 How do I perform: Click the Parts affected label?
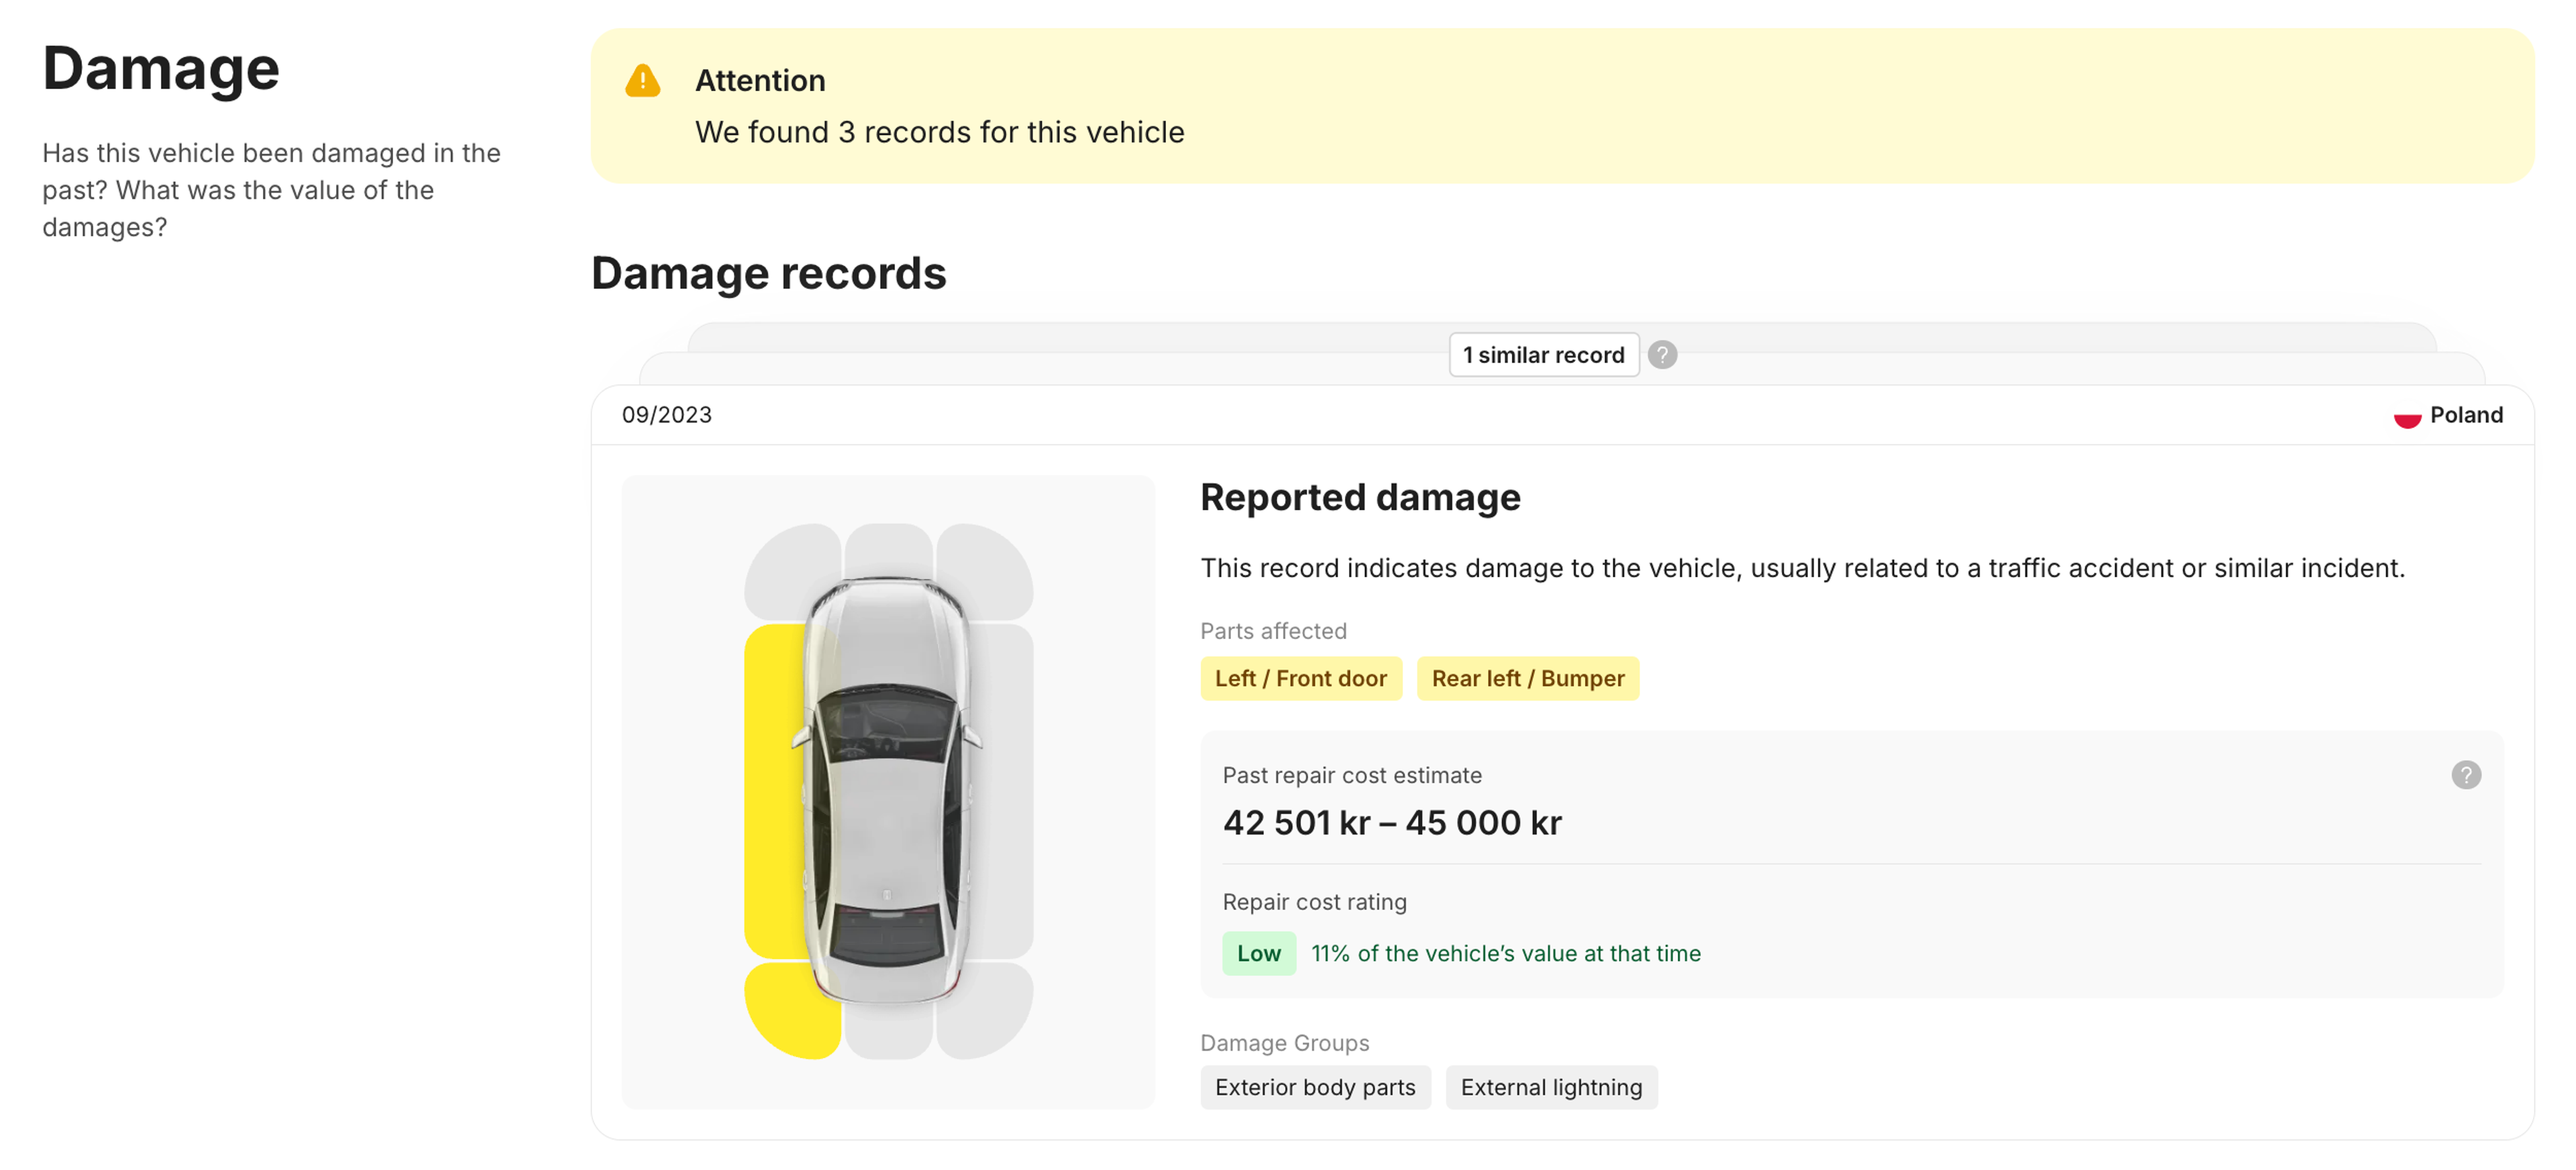(1273, 630)
